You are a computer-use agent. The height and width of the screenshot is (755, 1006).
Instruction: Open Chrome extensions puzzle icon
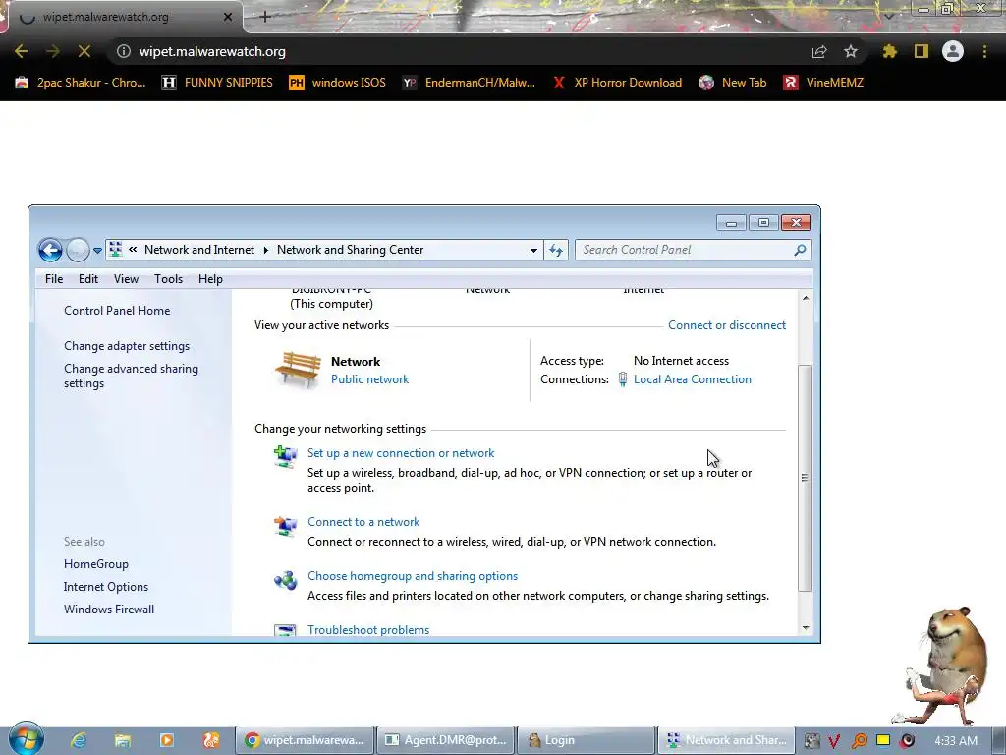889,51
